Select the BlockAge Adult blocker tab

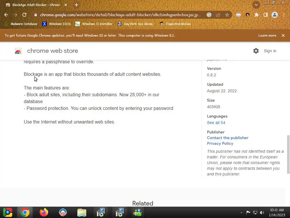pyautogui.click(x=37, y=5)
